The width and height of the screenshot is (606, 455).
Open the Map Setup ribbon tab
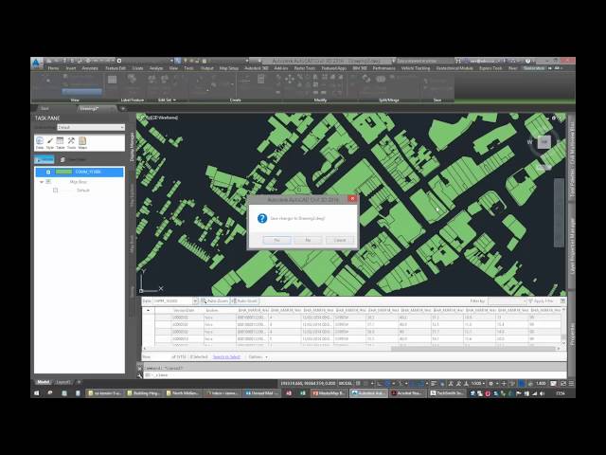(229, 68)
